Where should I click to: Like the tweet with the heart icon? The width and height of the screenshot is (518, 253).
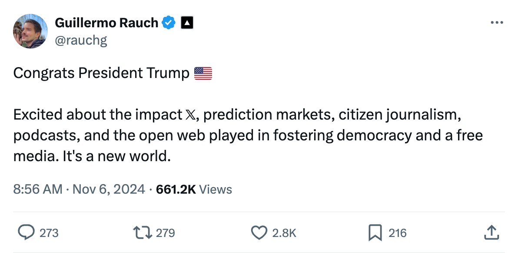click(259, 233)
